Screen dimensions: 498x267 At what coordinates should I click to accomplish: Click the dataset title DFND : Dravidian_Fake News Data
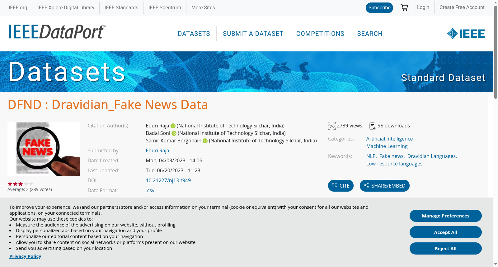tap(108, 105)
